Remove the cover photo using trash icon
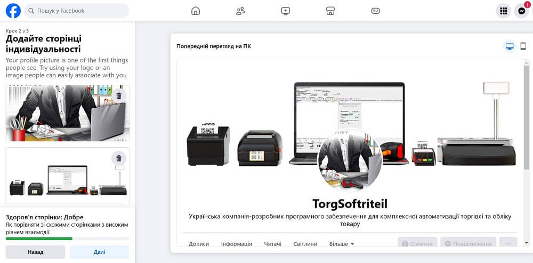Image resolution: width=533 pixels, height=263 pixels. coord(119,158)
